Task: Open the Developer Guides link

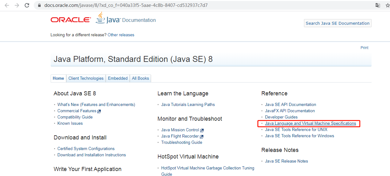Action: pyautogui.click(x=281, y=117)
